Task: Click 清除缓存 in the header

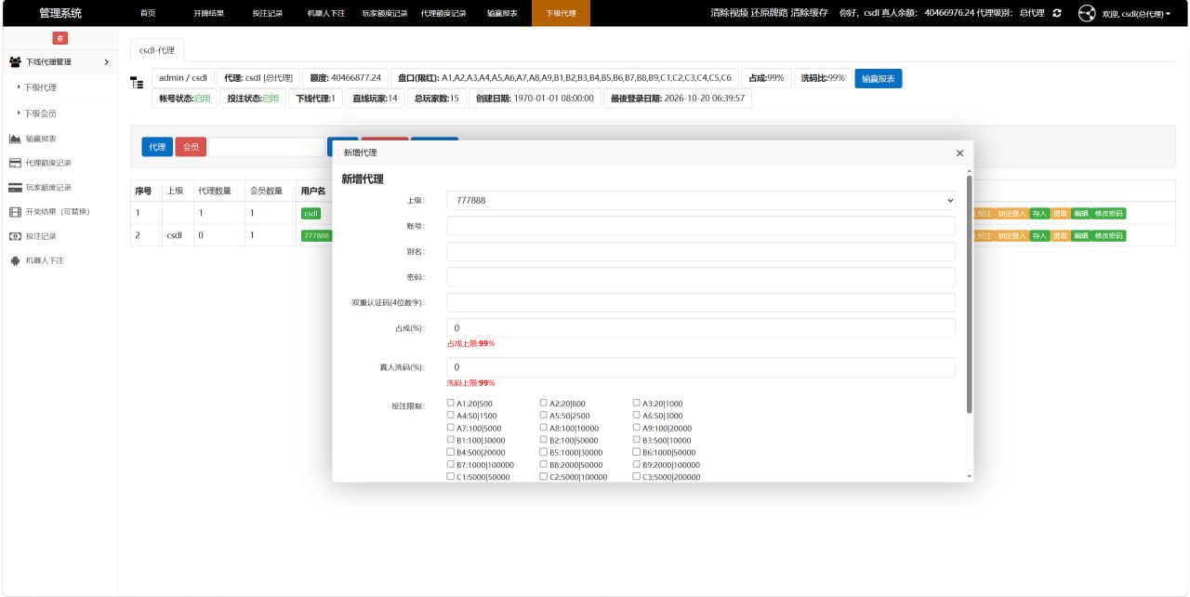Action: (809, 13)
